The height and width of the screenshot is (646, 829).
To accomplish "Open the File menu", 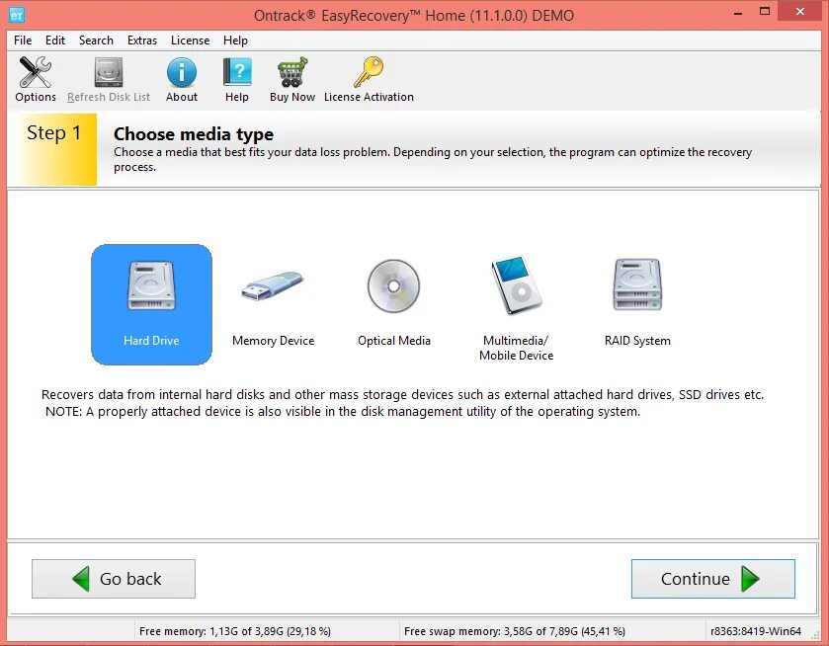I will (23, 40).
